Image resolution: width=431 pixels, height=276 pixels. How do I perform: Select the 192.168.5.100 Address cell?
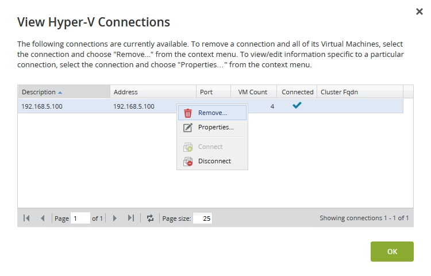click(x=134, y=106)
